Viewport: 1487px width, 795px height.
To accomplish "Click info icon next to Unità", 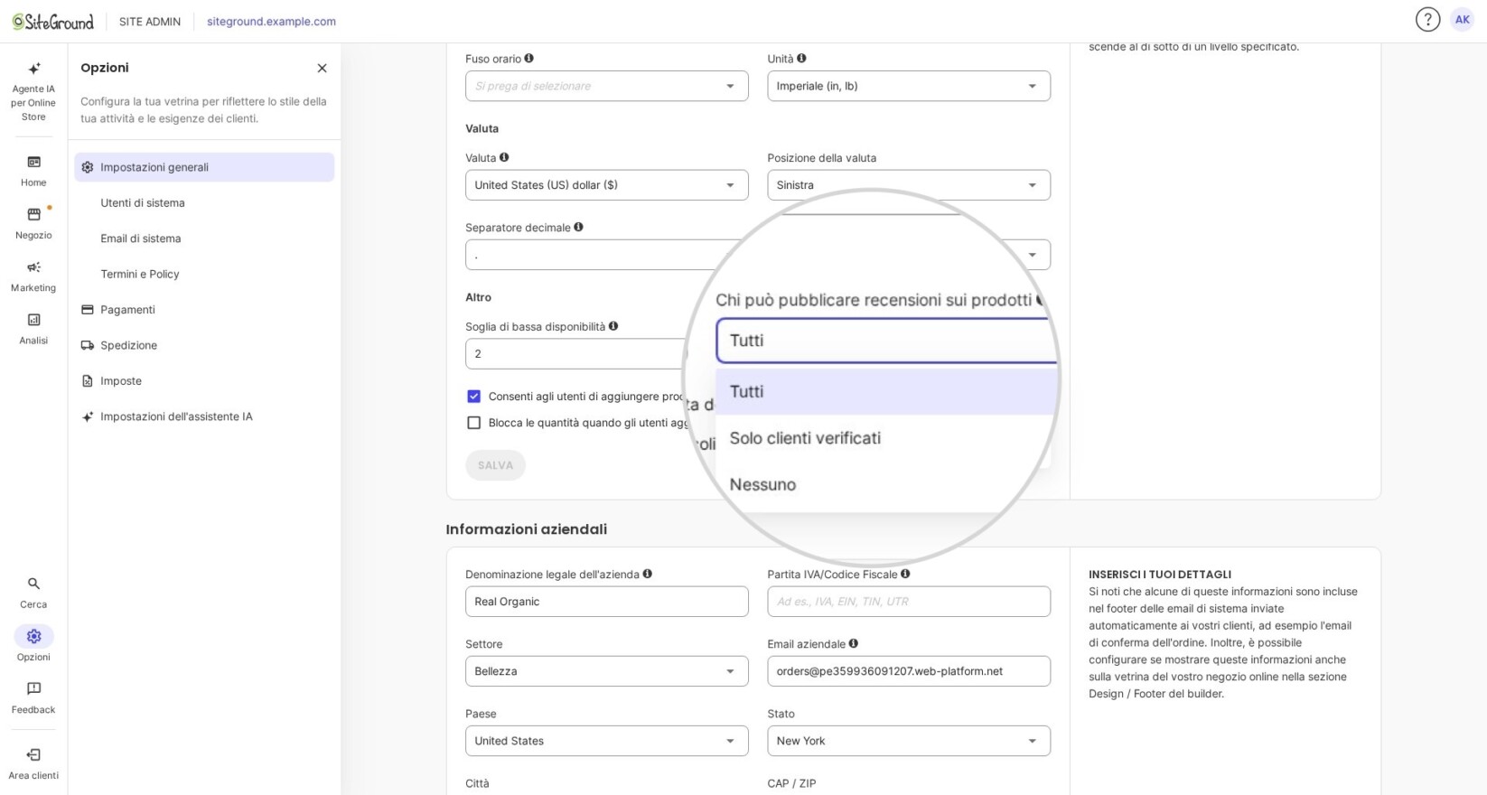I will [x=801, y=58].
